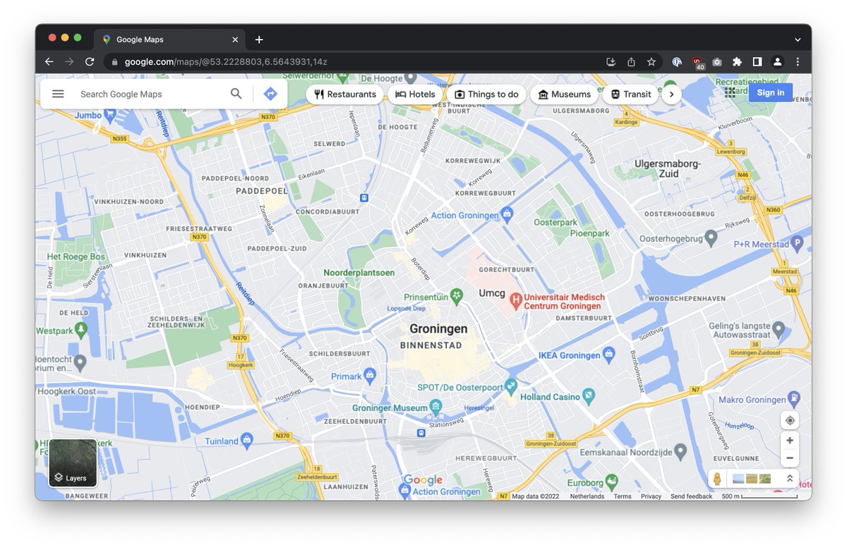Open the Directions icon beside the search bar
847x547 pixels.
(270, 93)
